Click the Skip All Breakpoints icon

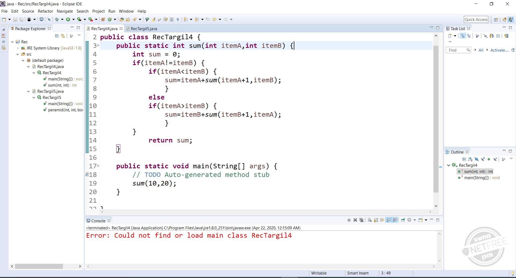pos(49,19)
